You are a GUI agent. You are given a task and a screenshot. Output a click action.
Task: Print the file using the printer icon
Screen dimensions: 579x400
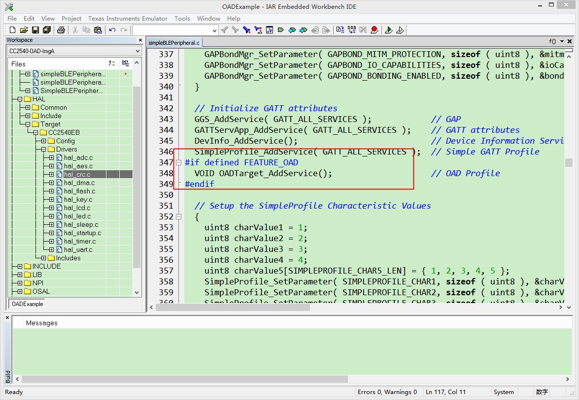pyautogui.click(x=61, y=30)
